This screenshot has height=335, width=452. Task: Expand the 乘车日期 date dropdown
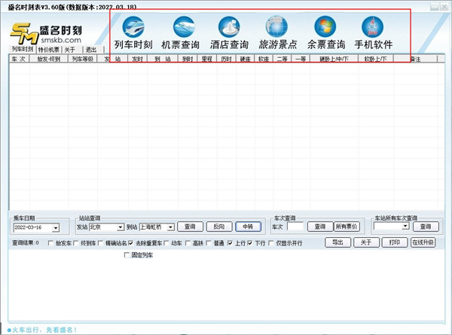[x=57, y=227]
